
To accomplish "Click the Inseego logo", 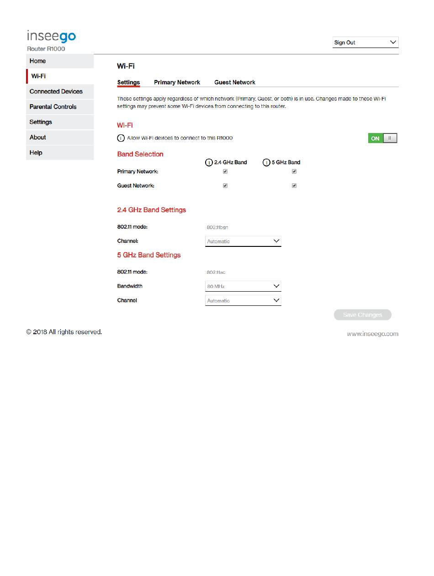I will pyautogui.click(x=51, y=37).
